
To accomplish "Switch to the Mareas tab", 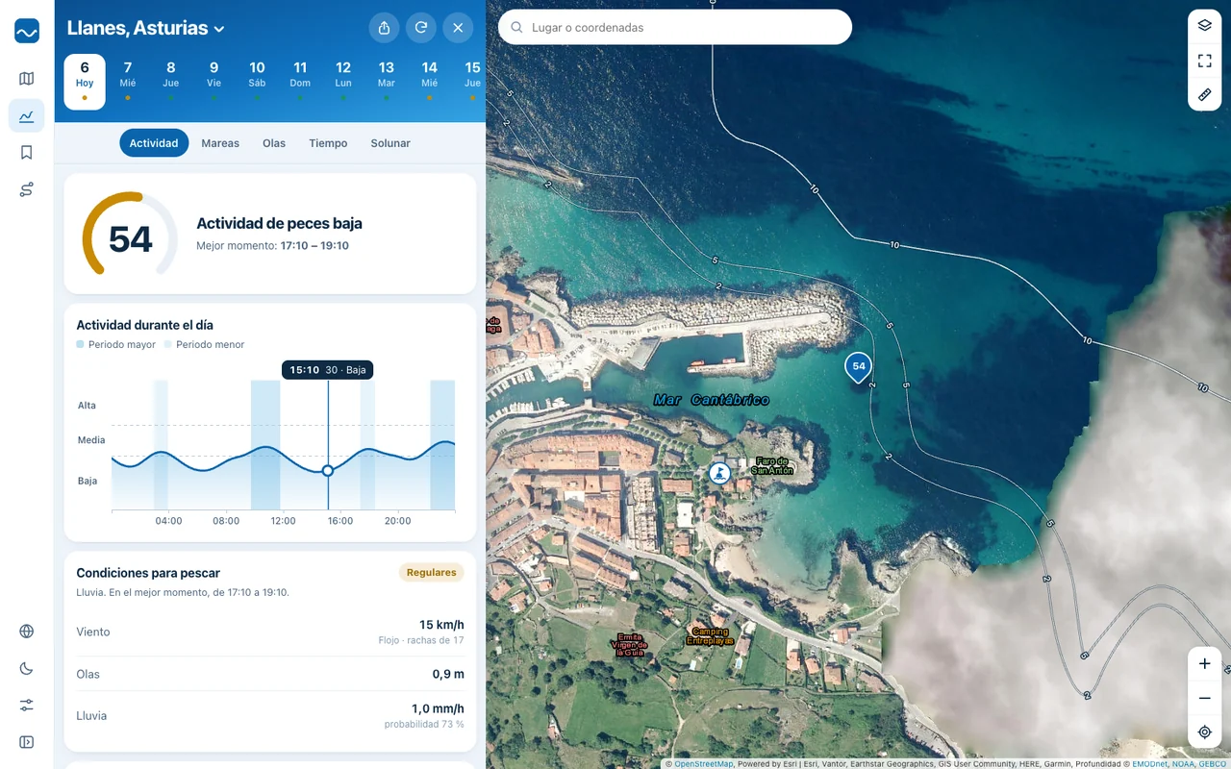I will point(220,143).
